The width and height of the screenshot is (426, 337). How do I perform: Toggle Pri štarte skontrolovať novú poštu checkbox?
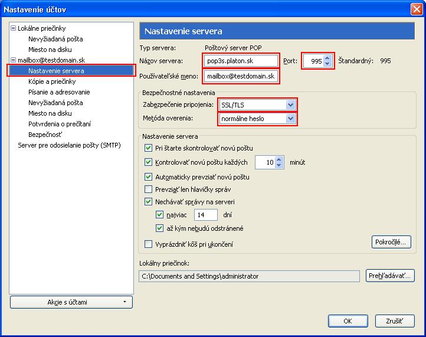[149, 148]
